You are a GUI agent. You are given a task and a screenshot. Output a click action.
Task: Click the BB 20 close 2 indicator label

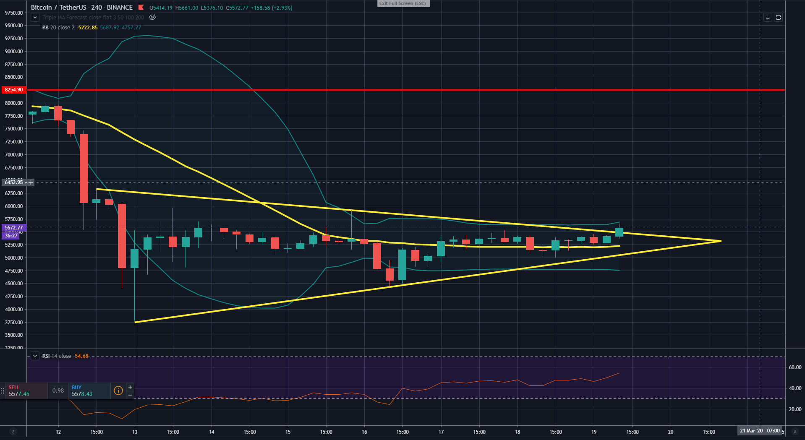click(58, 28)
